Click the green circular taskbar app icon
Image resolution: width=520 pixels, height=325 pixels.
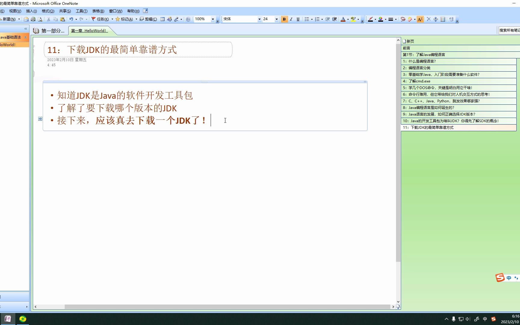point(23,319)
